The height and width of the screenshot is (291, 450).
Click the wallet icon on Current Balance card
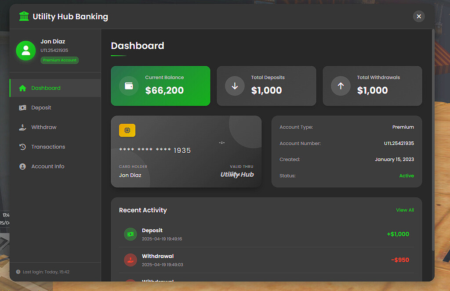129,86
